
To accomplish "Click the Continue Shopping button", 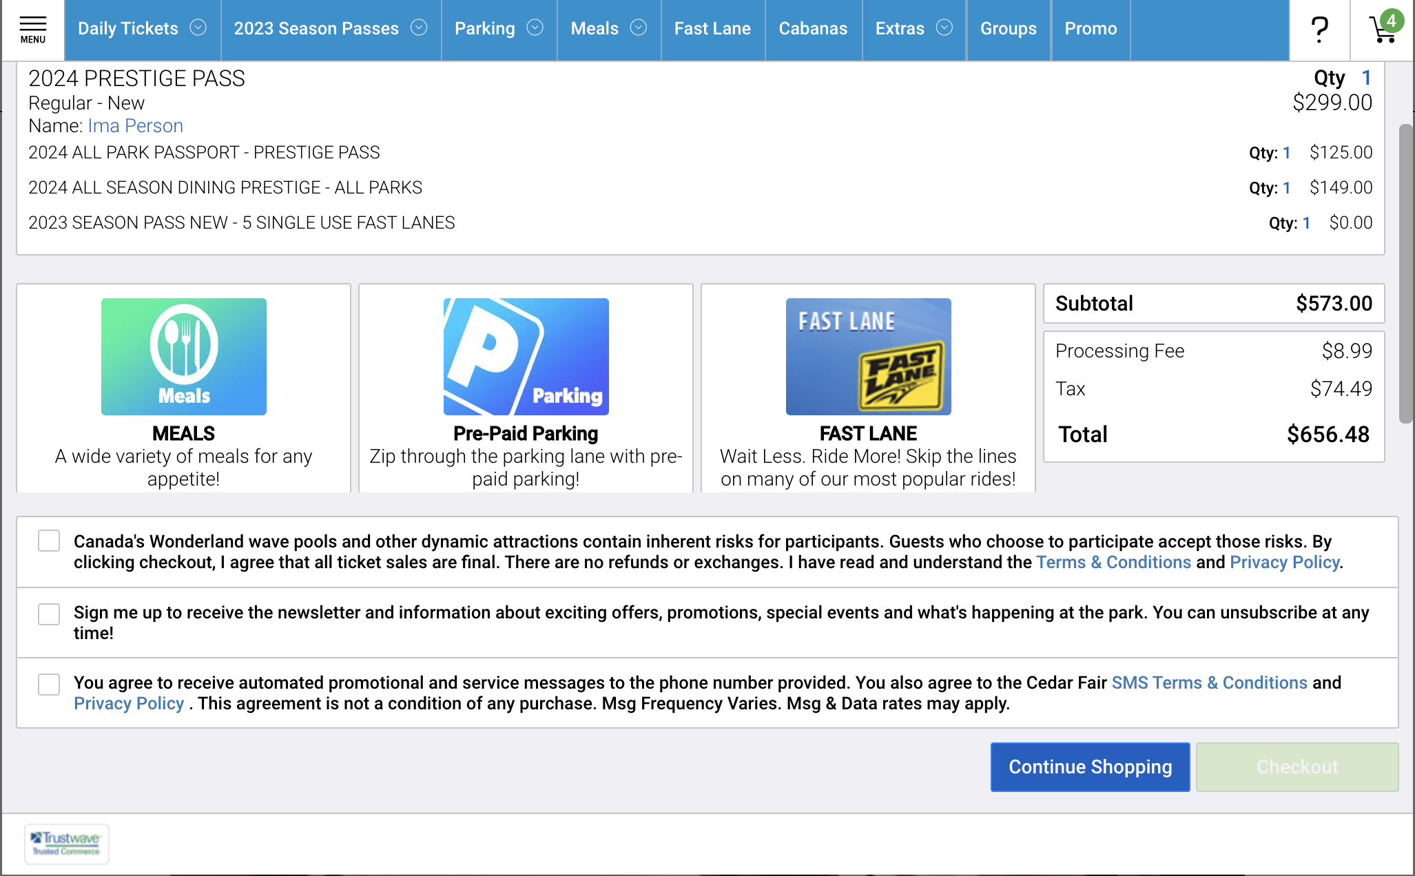I will pyautogui.click(x=1090, y=766).
